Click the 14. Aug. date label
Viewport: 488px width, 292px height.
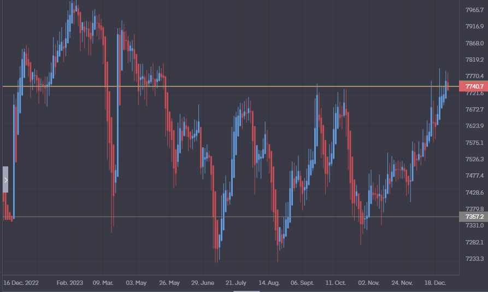coord(269,283)
